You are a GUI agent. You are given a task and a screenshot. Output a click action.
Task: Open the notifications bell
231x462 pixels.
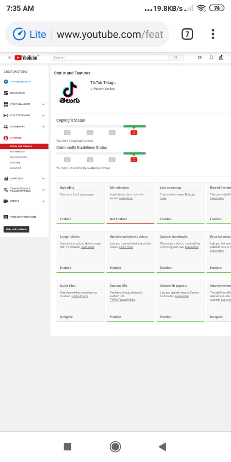[211, 58]
